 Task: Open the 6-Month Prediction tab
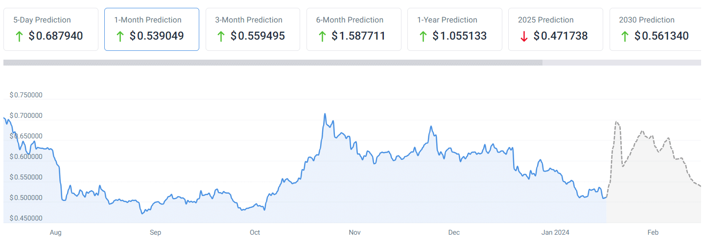click(353, 29)
